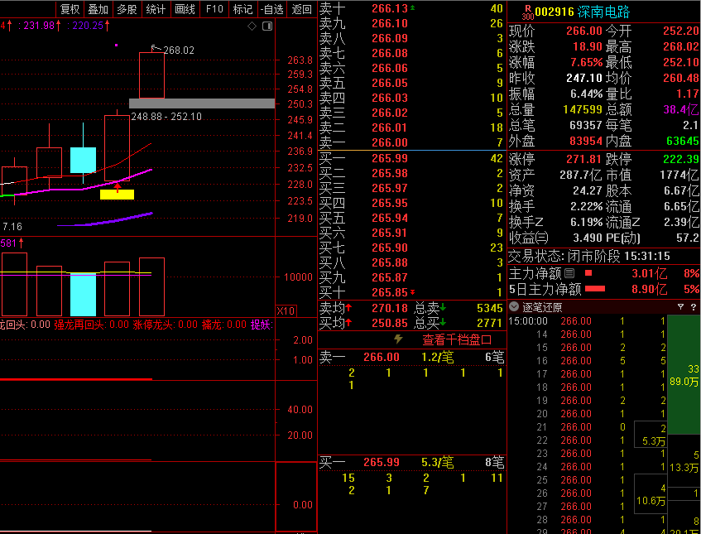
Task: Click the lightning bolt icon
Action: (398, 339)
